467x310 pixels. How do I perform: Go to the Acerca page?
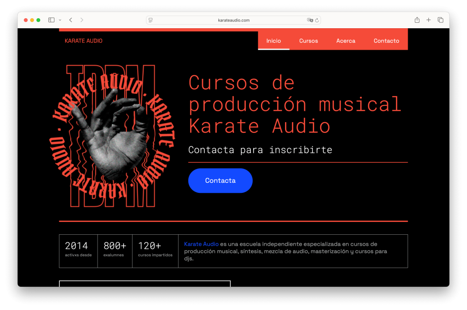click(346, 41)
